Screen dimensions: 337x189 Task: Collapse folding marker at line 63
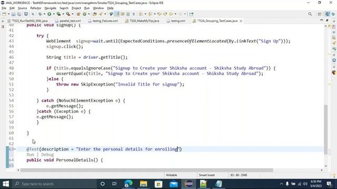tap(15, 149)
